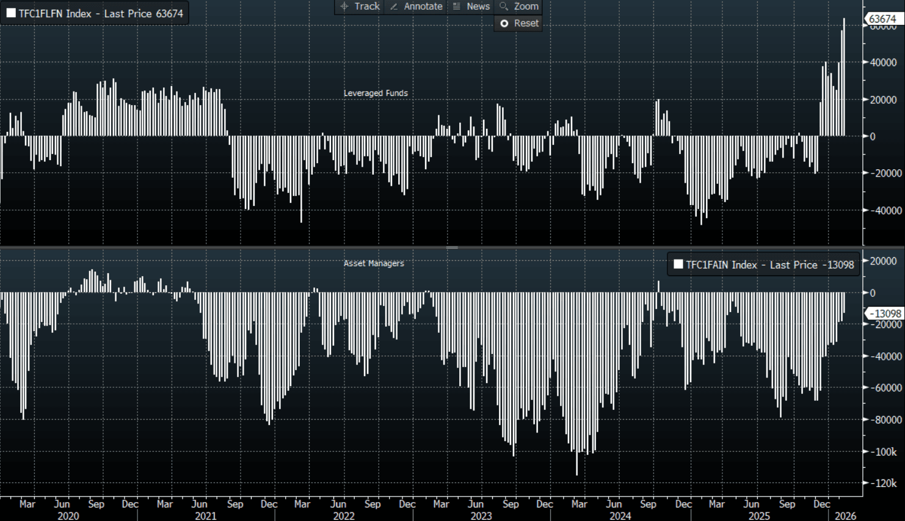Click the TFC1FLFN legend color square

11,13
